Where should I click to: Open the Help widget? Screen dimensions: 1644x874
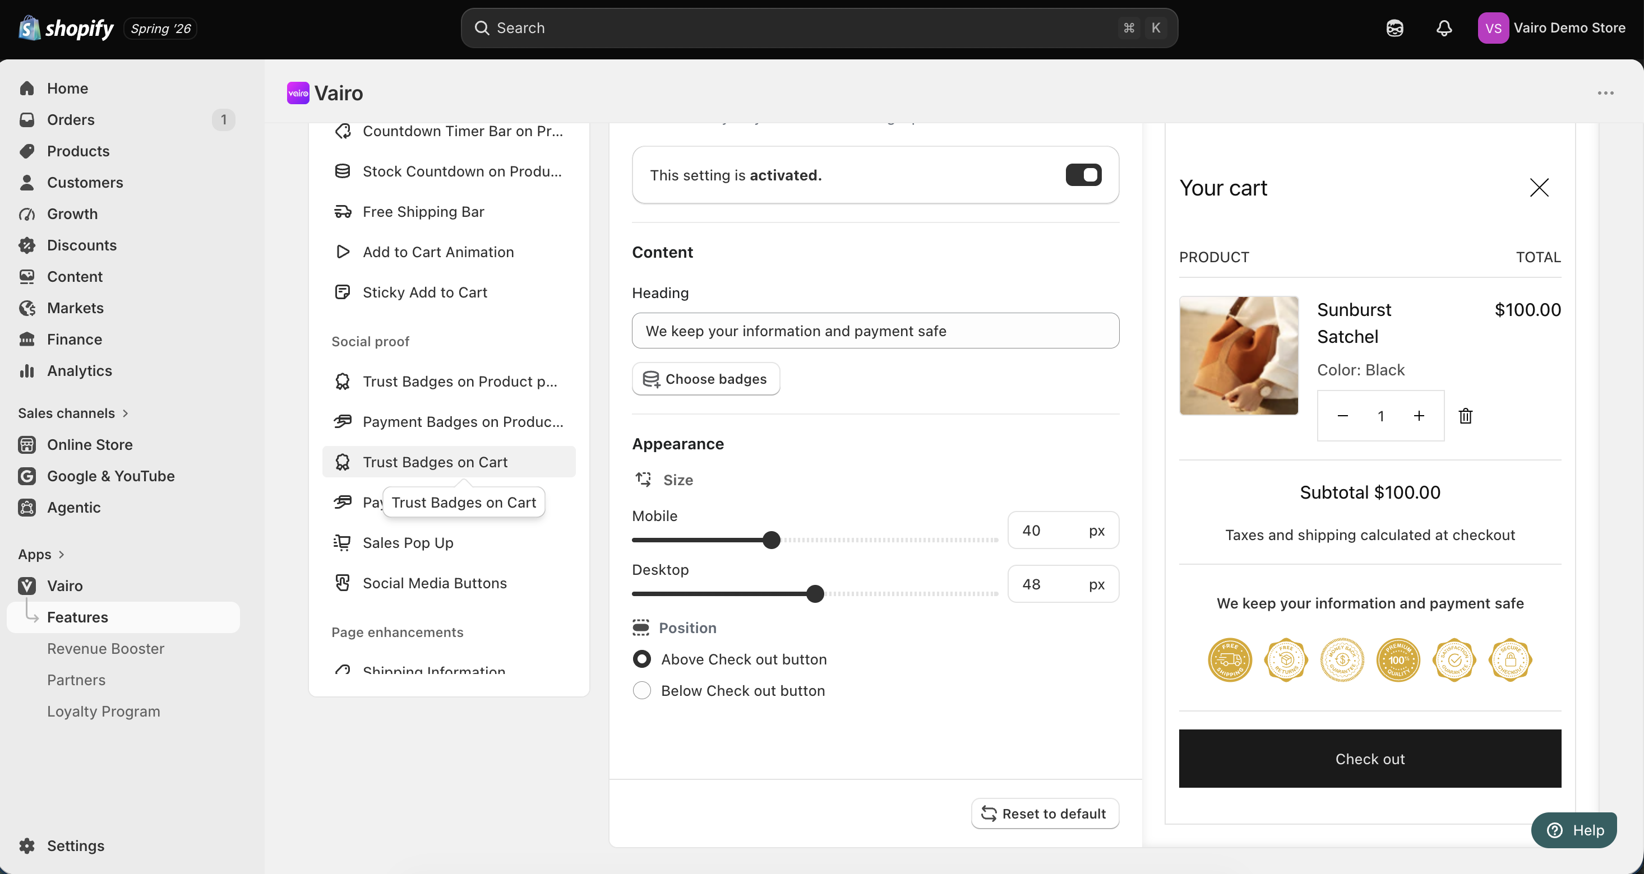(x=1574, y=830)
